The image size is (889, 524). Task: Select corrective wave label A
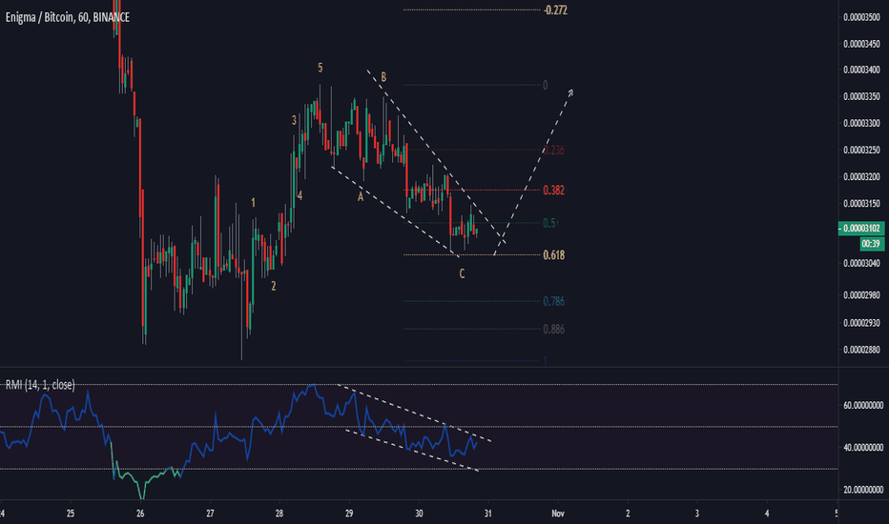tap(360, 197)
